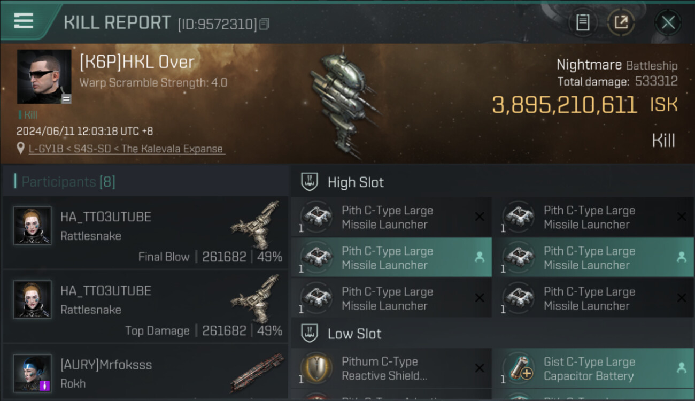
Task: Open the clipboard notes icon in header
Action: [x=583, y=22]
